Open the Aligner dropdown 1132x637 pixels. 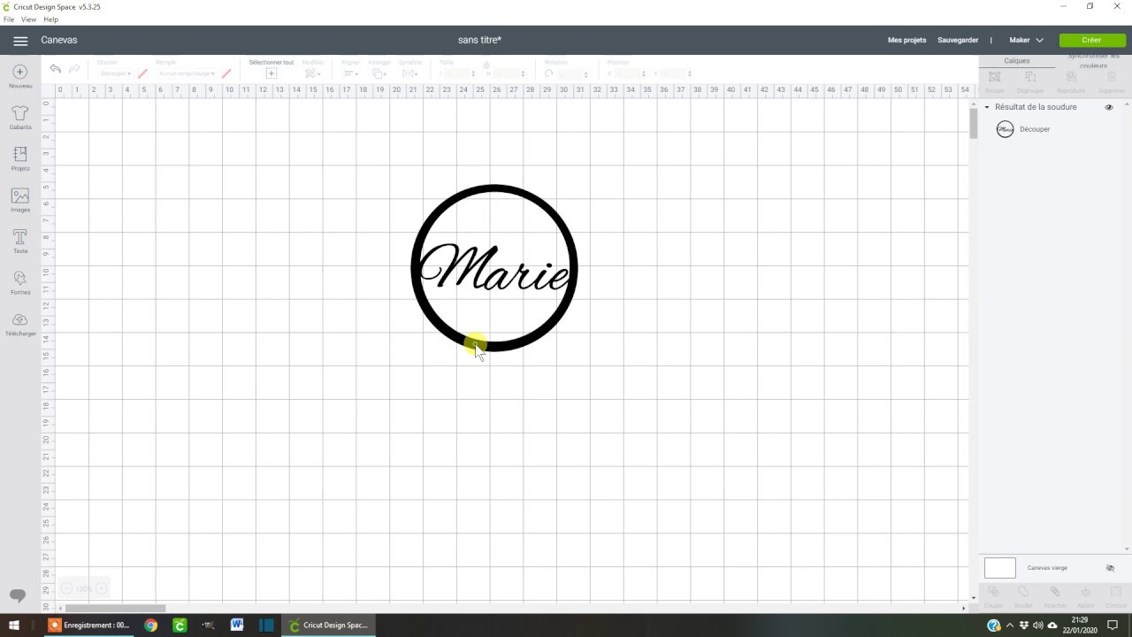point(350,73)
